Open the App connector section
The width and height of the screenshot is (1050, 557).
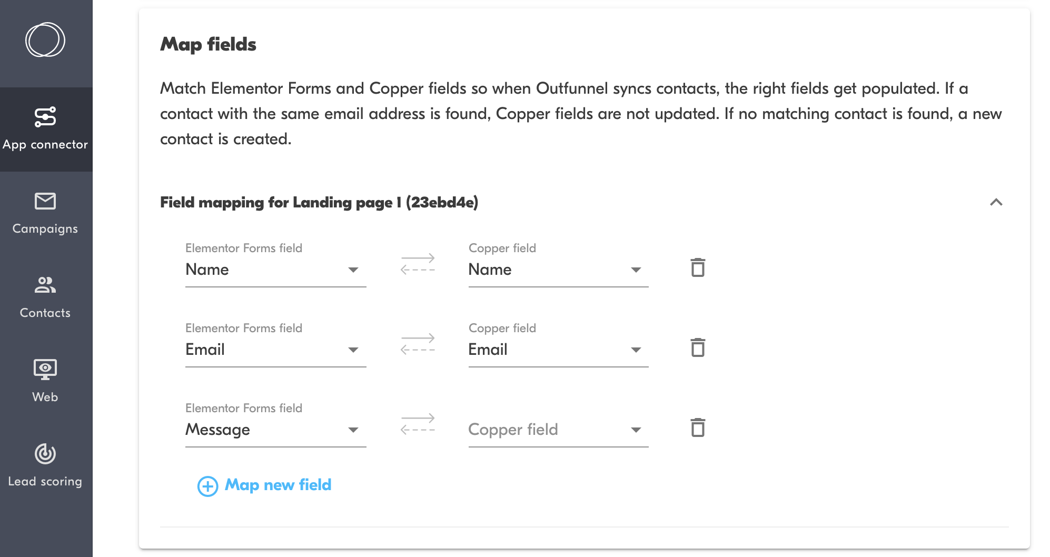pos(45,129)
